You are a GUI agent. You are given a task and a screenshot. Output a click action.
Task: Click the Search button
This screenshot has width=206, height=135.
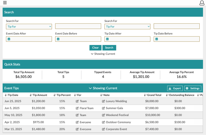coord(109,48)
